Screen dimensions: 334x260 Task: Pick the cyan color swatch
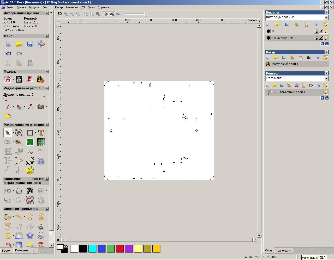pos(92,249)
